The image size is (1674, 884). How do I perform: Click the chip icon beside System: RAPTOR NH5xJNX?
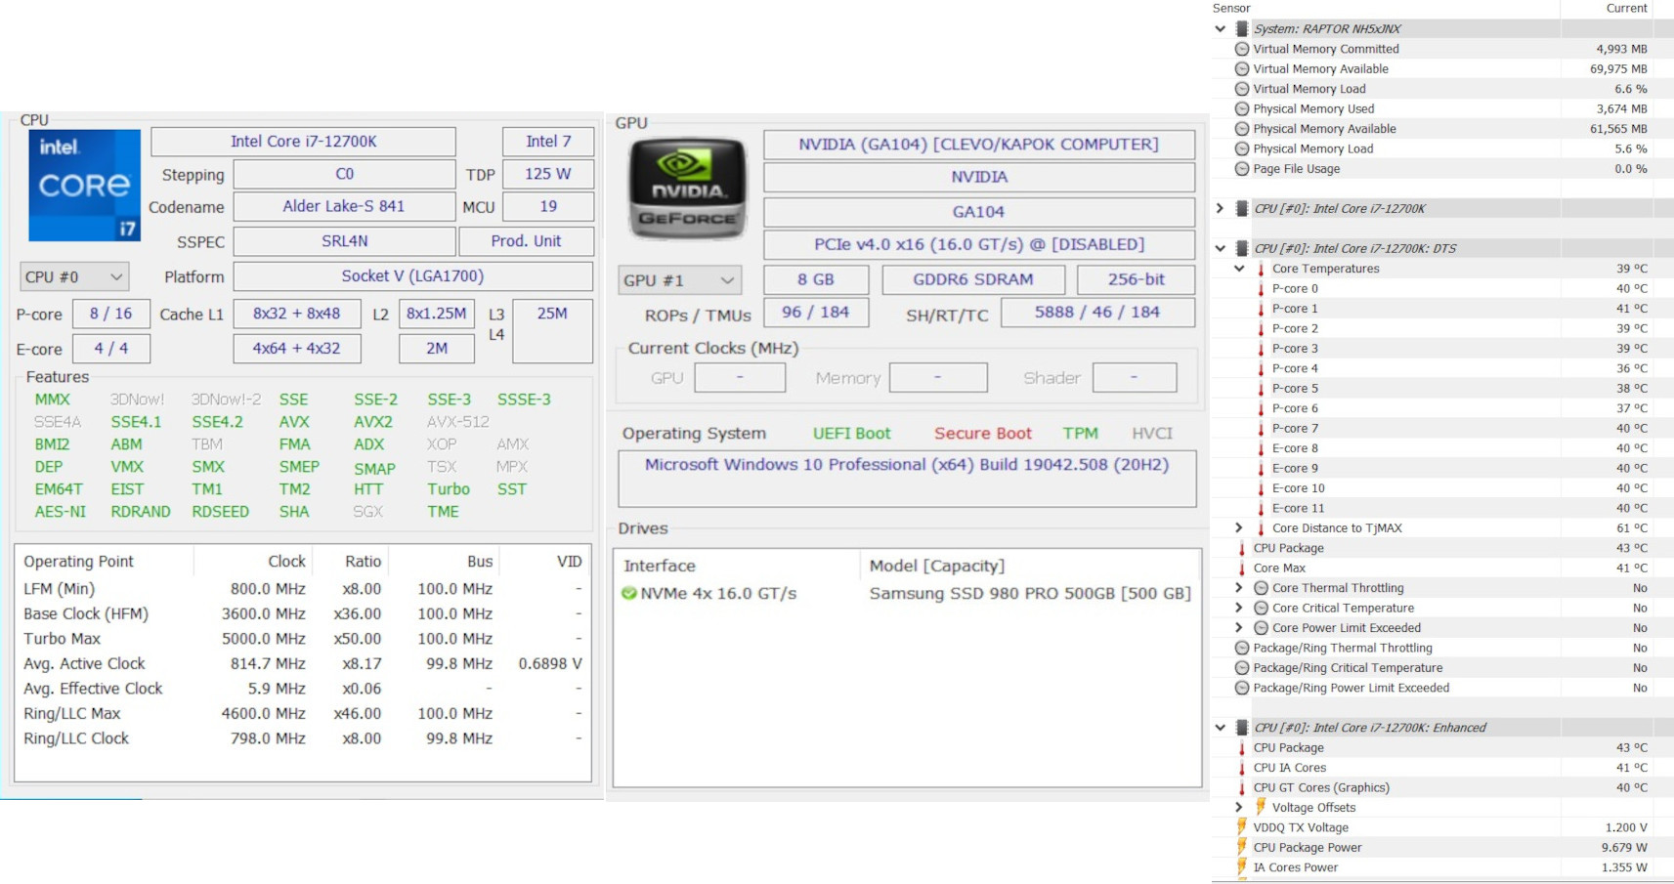click(x=1242, y=29)
